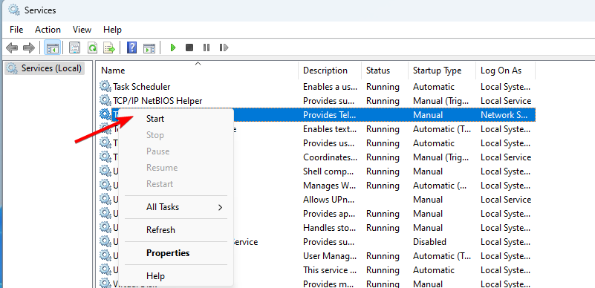Click the Stop Service square icon

pos(189,48)
